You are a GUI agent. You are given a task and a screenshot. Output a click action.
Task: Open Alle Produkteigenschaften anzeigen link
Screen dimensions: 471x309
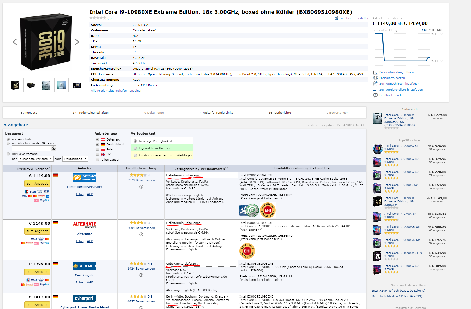coord(116,91)
